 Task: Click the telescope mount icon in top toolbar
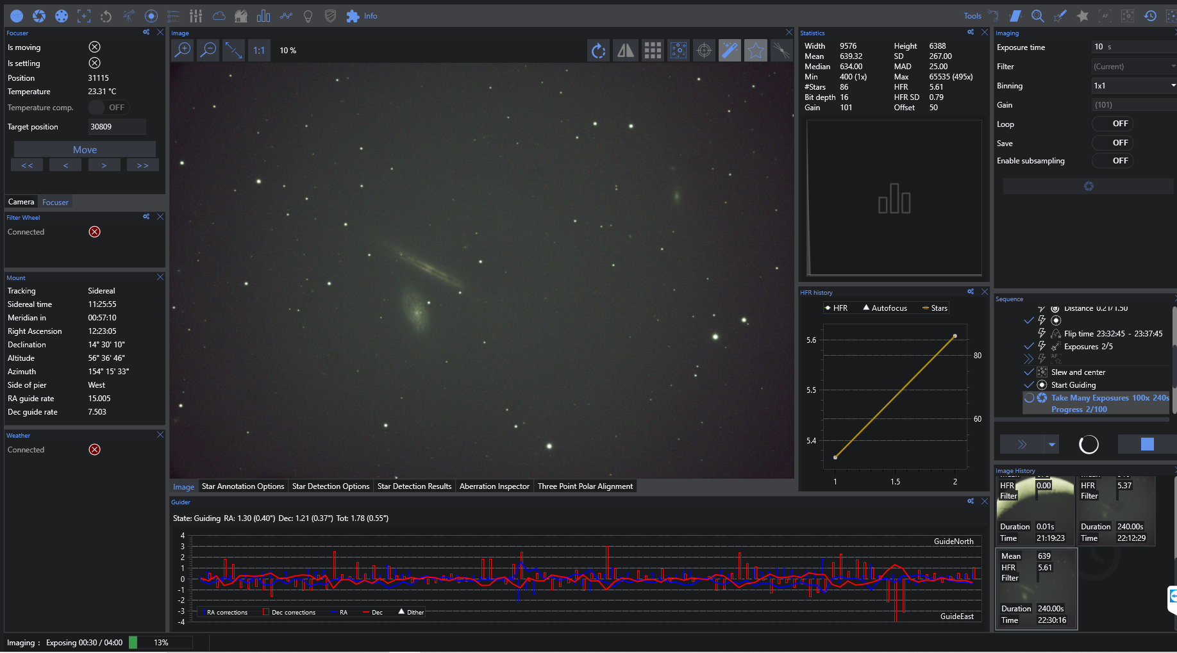[x=129, y=16]
